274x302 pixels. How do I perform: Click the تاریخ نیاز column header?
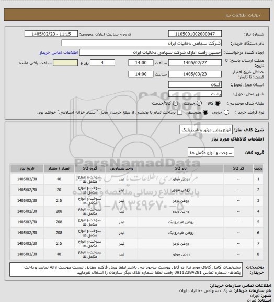pyautogui.click(x=27, y=168)
